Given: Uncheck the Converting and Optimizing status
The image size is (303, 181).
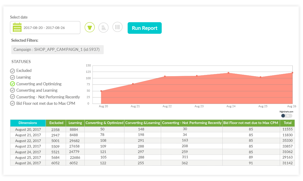Looking at the screenshot, I should [13, 84].
